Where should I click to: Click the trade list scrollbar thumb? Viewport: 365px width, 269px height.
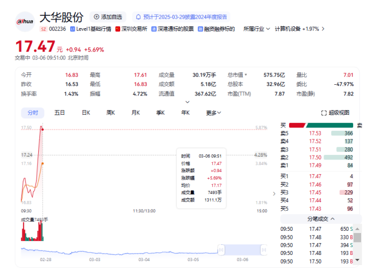tap(357, 238)
